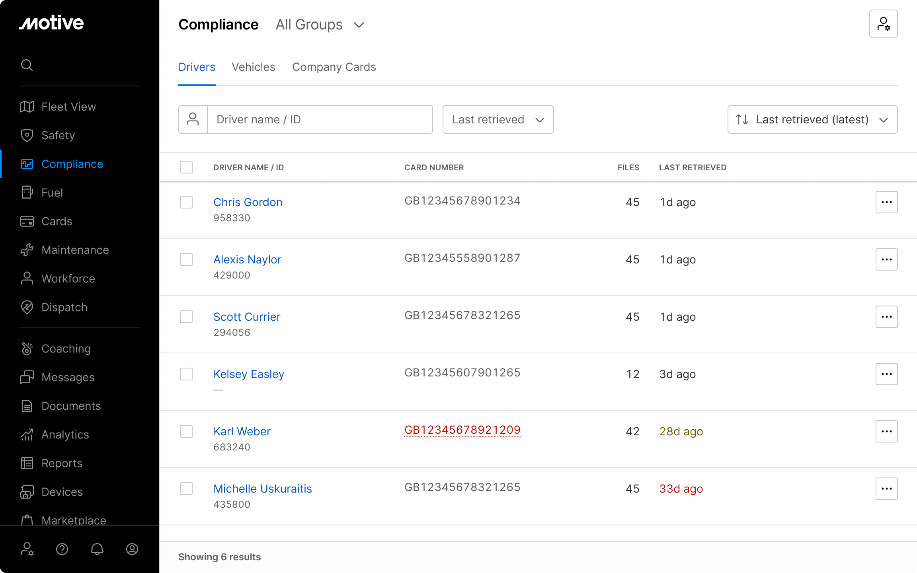Image resolution: width=917 pixels, height=573 pixels.
Task: Open Alexis Naylor driver link
Action: (x=247, y=259)
